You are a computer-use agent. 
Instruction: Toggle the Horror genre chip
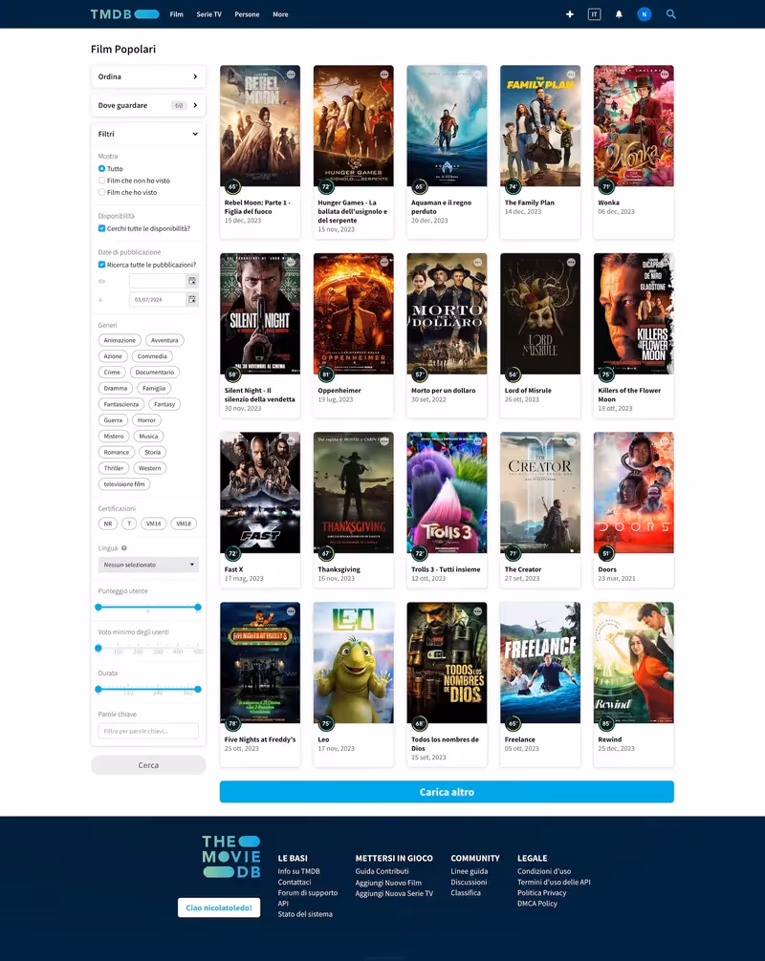146,419
